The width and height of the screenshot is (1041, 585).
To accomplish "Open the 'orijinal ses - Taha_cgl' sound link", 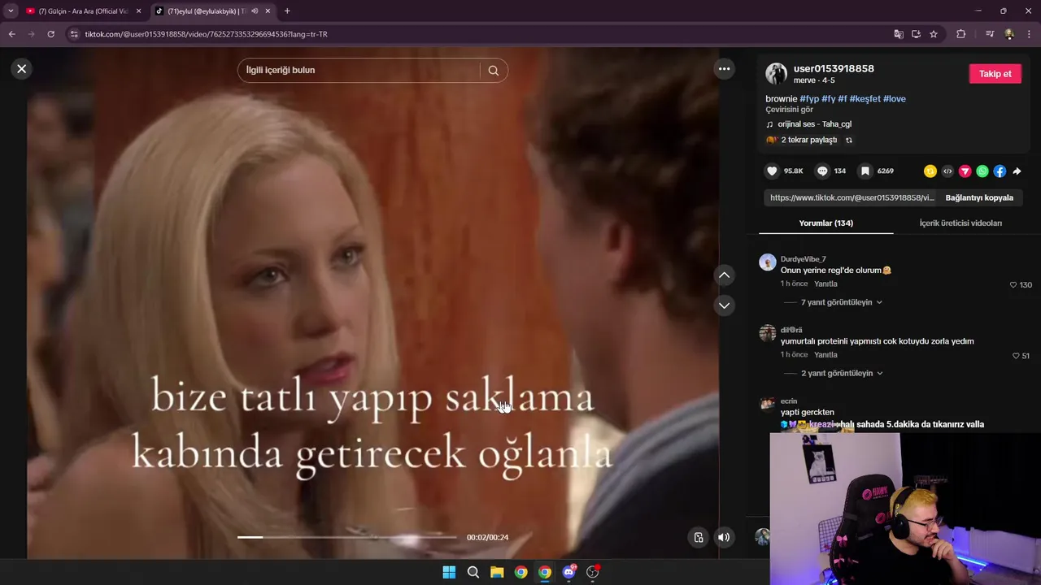I will 814,124.
